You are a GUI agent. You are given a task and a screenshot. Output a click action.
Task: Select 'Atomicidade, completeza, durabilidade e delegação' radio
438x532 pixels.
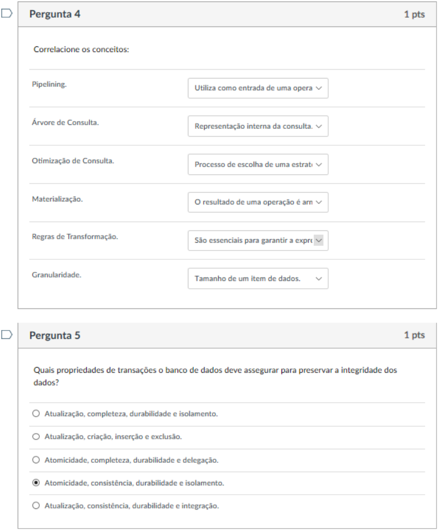(x=36, y=460)
